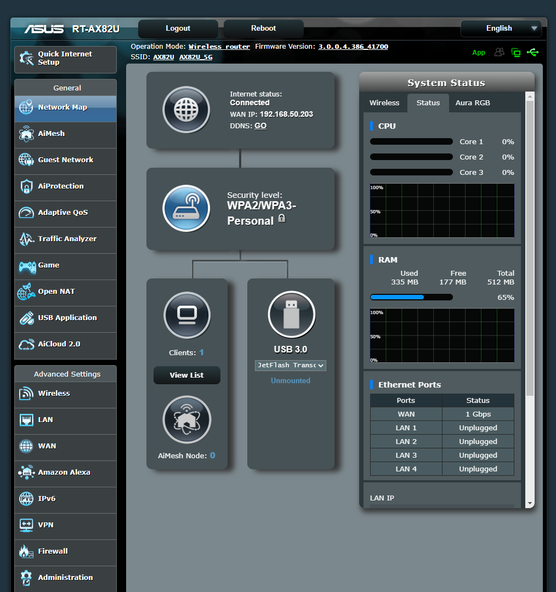Click the green network clients icon in header
This screenshot has width=556, height=592.
[515, 52]
